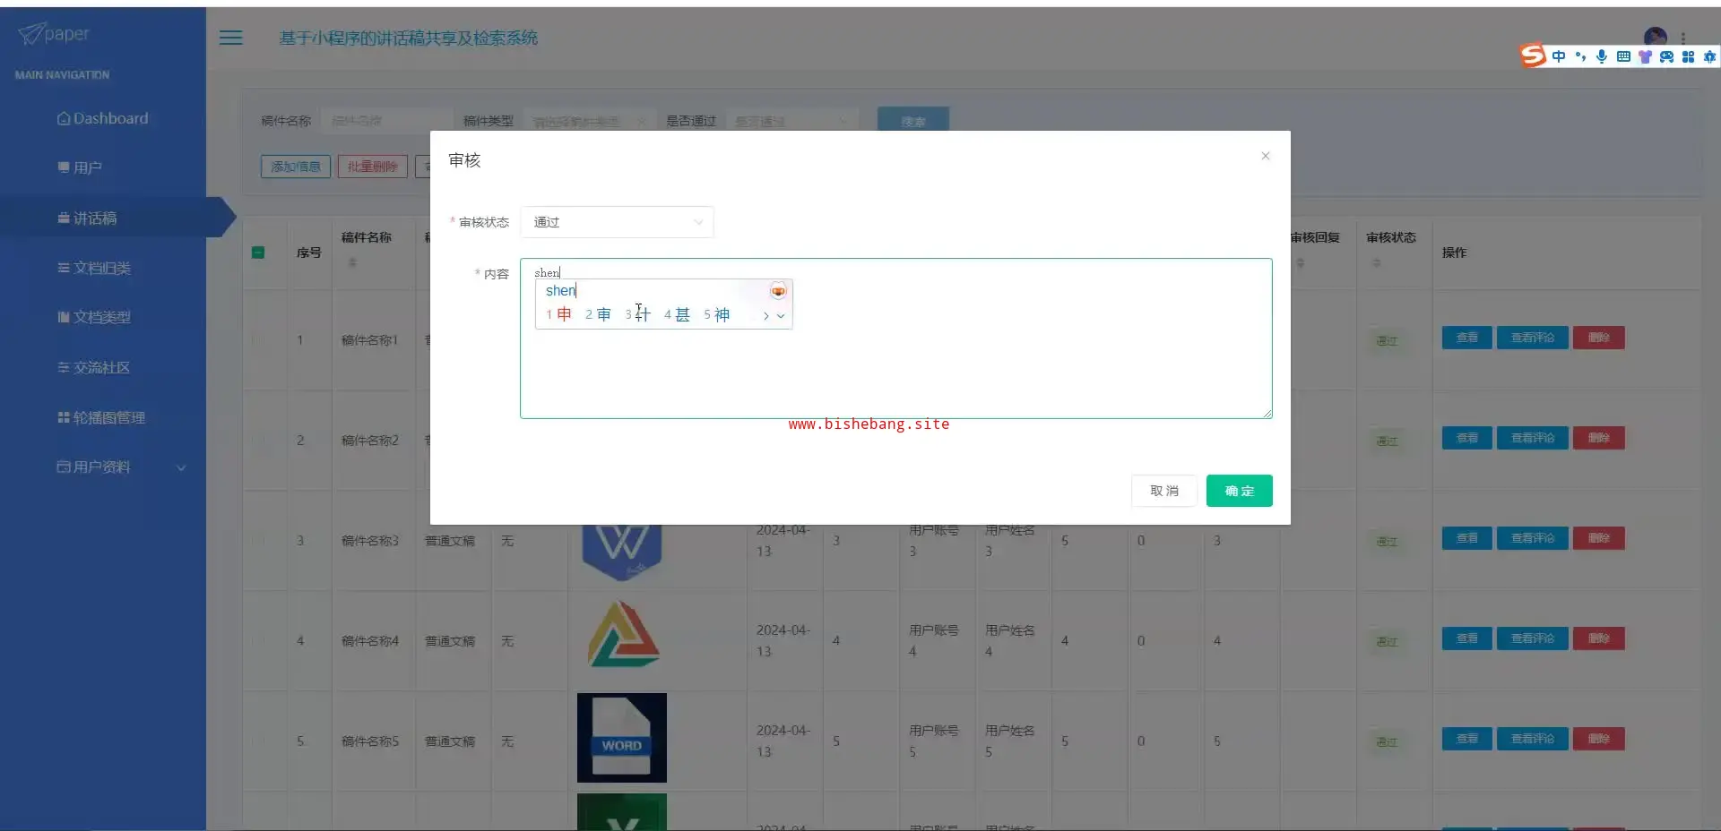This screenshot has height=831, width=1721.
Task: Delete the 稿件名称4 row
Action: [1599, 638]
